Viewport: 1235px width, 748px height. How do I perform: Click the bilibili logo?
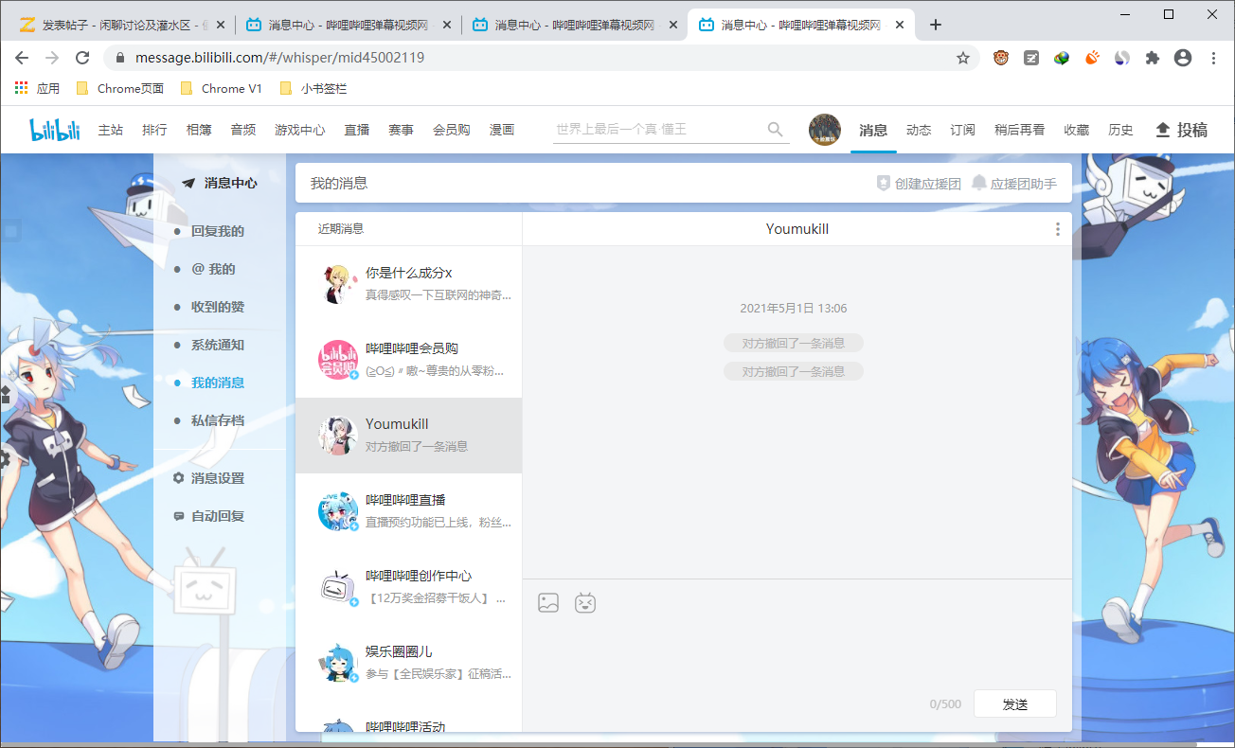(54, 129)
